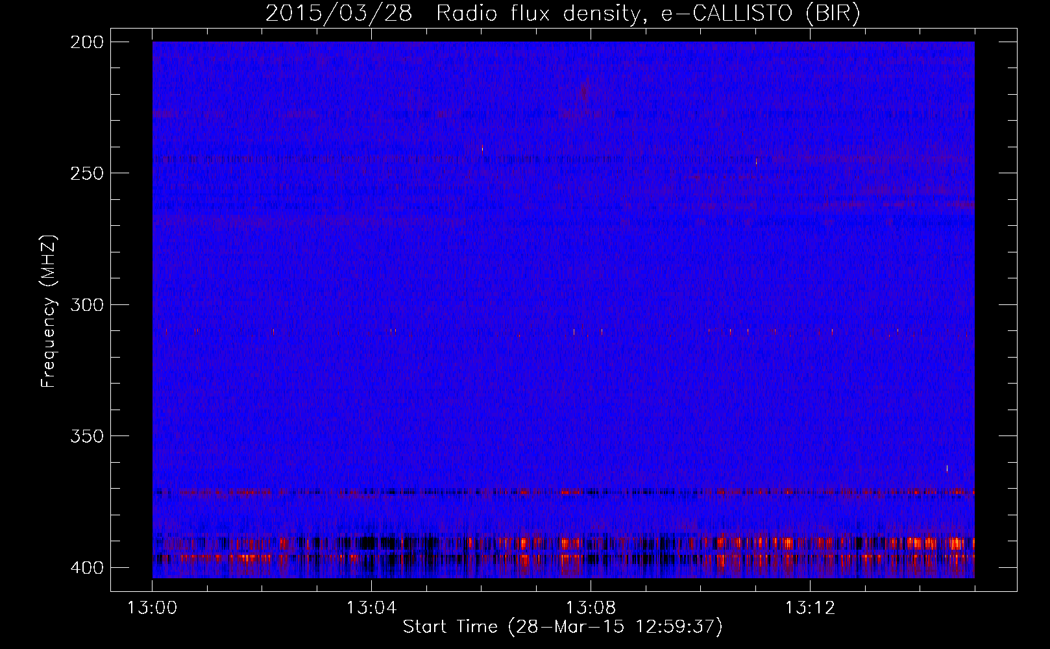Click the 13:12 time tick label
Screen dimensions: 1050x649
coord(810,608)
